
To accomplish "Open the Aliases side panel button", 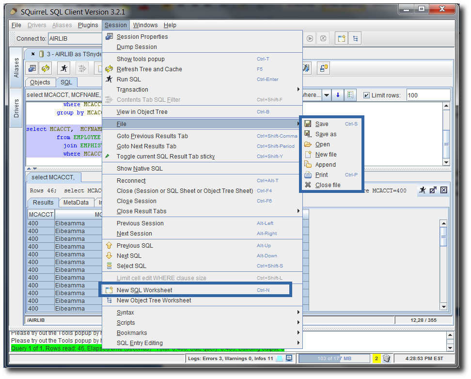I will pos(16,67).
